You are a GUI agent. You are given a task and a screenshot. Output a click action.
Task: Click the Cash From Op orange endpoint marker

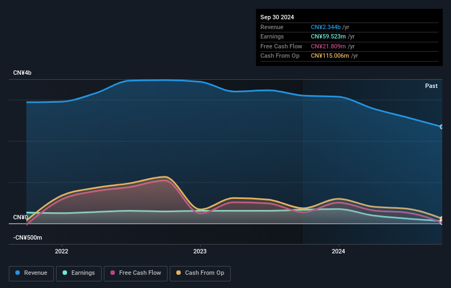pyautogui.click(x=442, y=219)
